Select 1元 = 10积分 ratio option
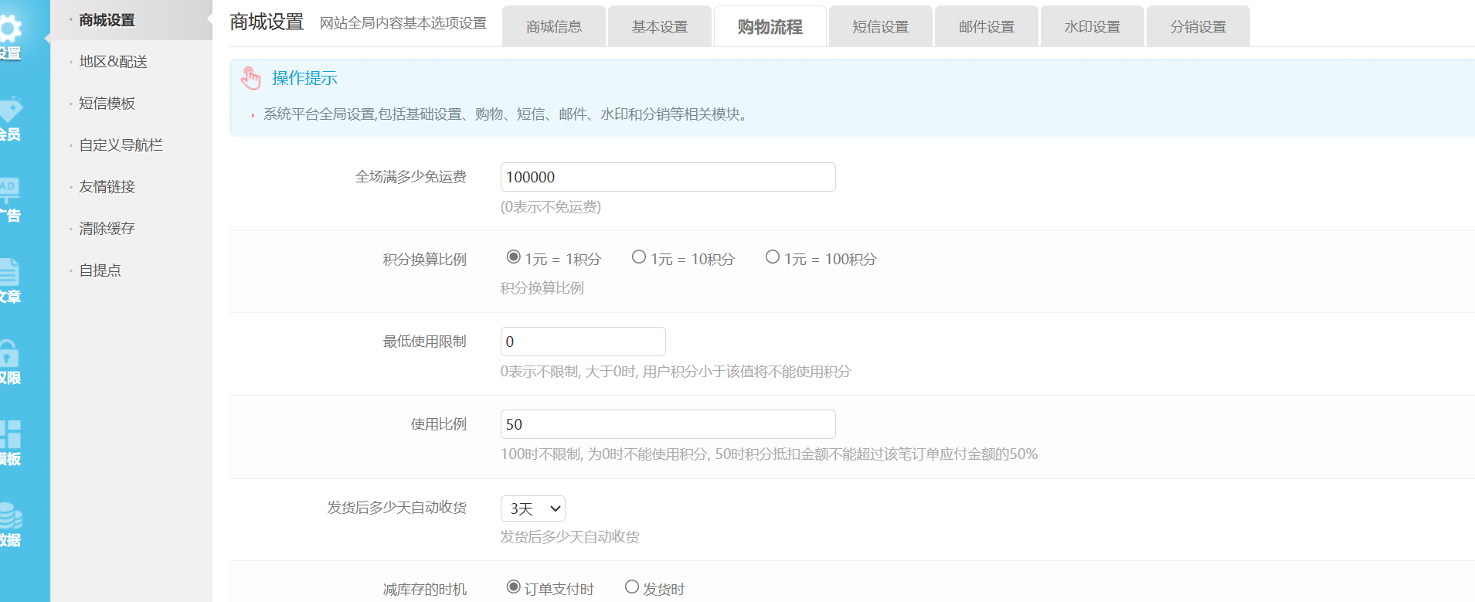1475x602 pixels. coord(638,257)
